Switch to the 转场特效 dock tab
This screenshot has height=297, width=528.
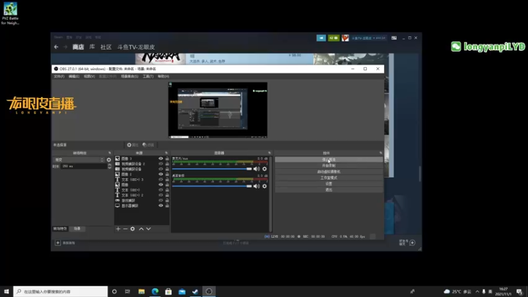click(x=60, y=228)
